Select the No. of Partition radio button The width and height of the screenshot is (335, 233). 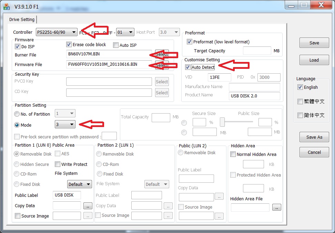(17, 114)
